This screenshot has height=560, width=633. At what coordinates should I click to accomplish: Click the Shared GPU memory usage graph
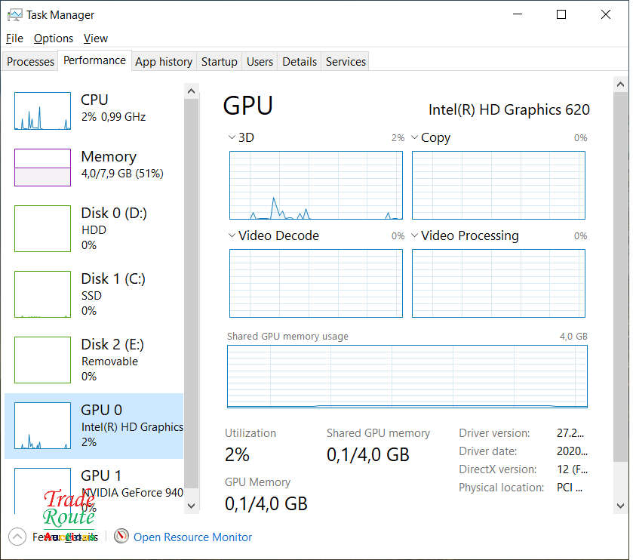(x=407, y=376)
